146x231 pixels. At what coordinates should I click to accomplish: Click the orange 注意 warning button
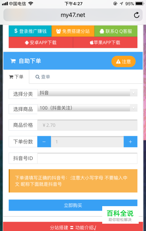tap(124, 61)
